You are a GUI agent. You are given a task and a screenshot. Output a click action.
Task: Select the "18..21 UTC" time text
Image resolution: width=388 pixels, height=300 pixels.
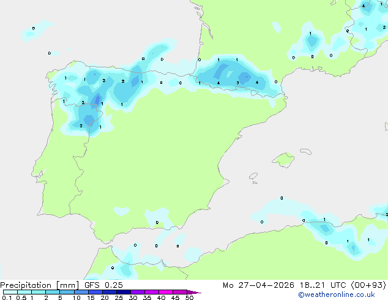(x=323, y=285)
